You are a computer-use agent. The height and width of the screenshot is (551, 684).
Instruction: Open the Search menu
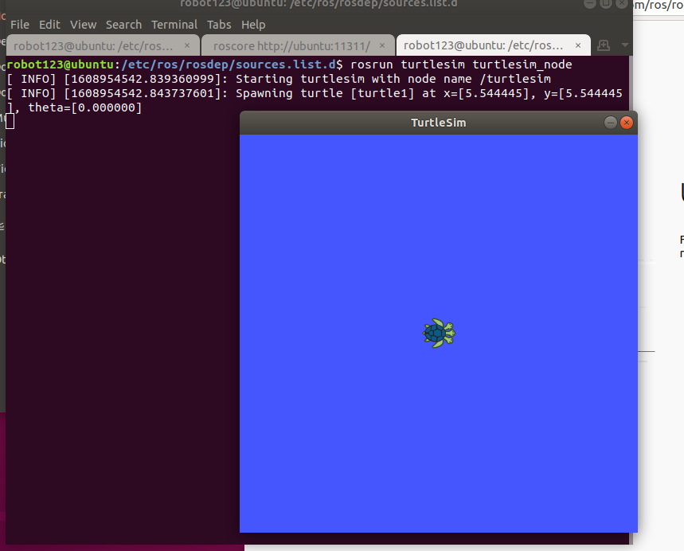123,25
